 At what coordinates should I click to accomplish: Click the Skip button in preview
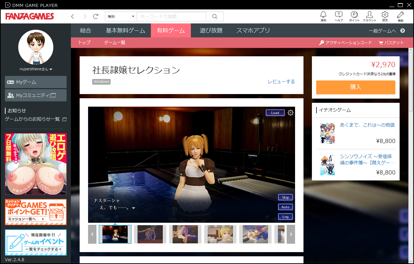coord(286,197)
